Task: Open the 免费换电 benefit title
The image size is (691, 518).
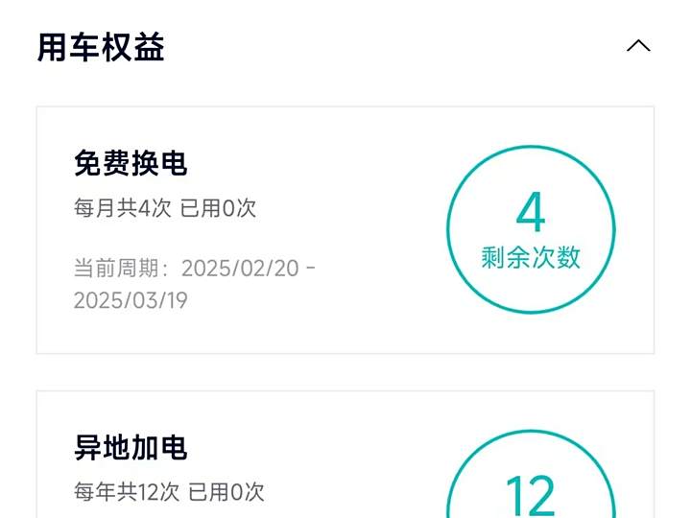Action: point(131,164)
